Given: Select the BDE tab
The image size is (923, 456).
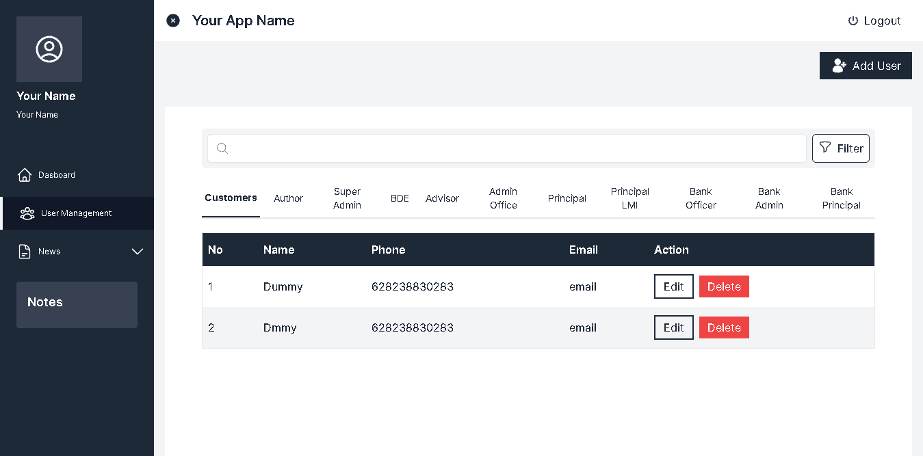Looking at the screenshot, I should click(x=400, y=198).
